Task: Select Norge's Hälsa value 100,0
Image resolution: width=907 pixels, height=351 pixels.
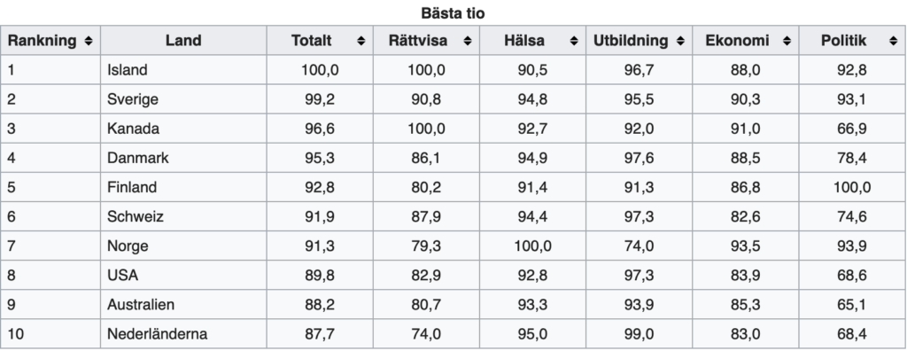Action: tap(532, 246)
